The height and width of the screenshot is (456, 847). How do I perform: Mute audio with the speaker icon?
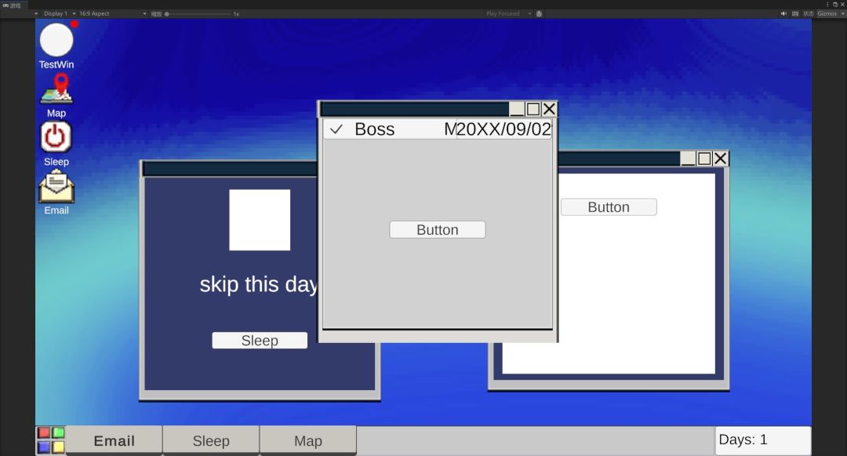click(x=783, y=13)
